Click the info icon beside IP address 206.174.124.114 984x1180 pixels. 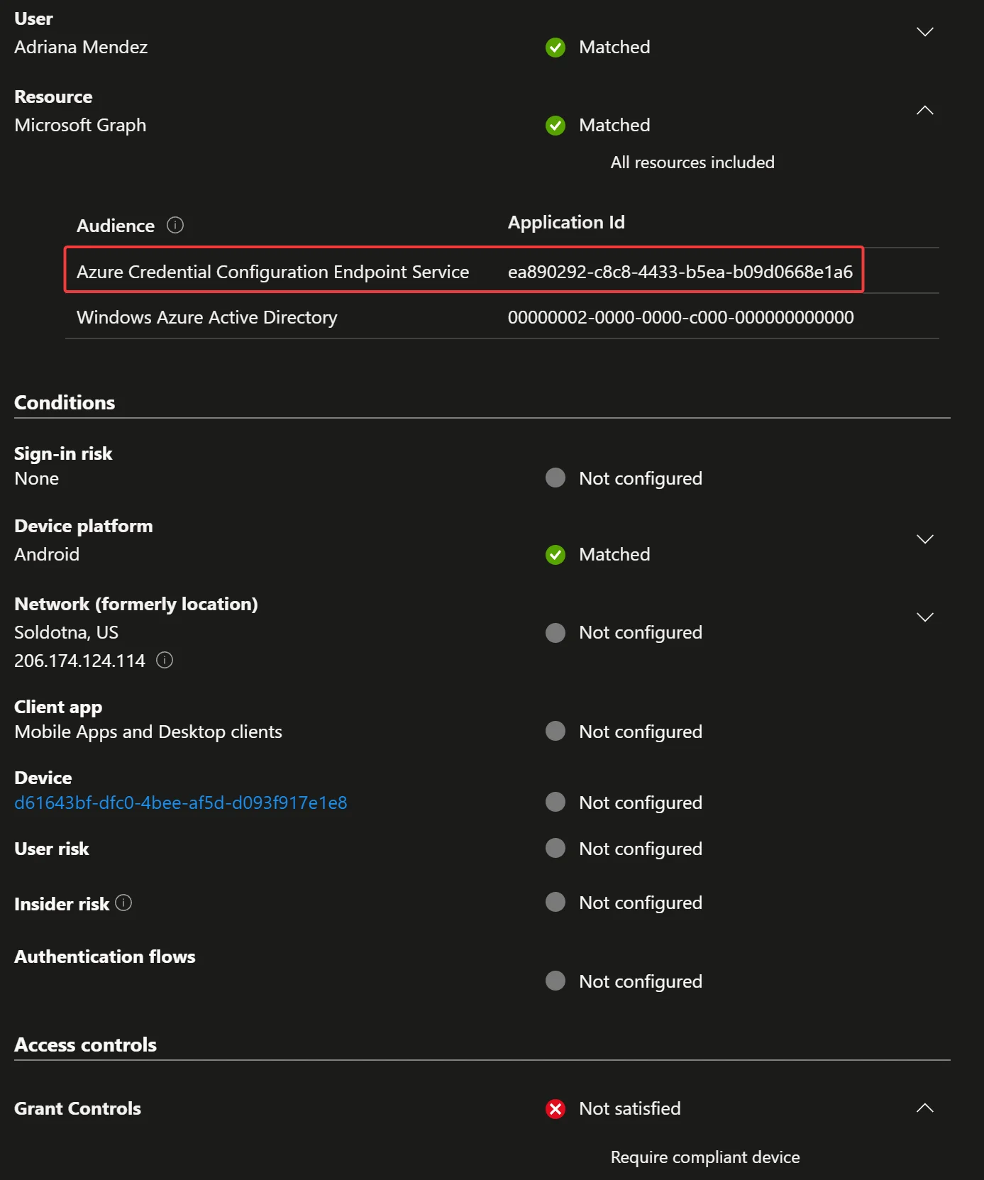[165, 660]
